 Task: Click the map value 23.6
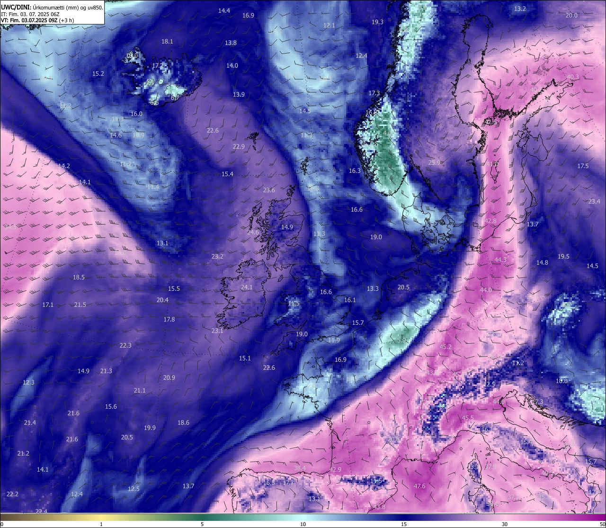269,190
